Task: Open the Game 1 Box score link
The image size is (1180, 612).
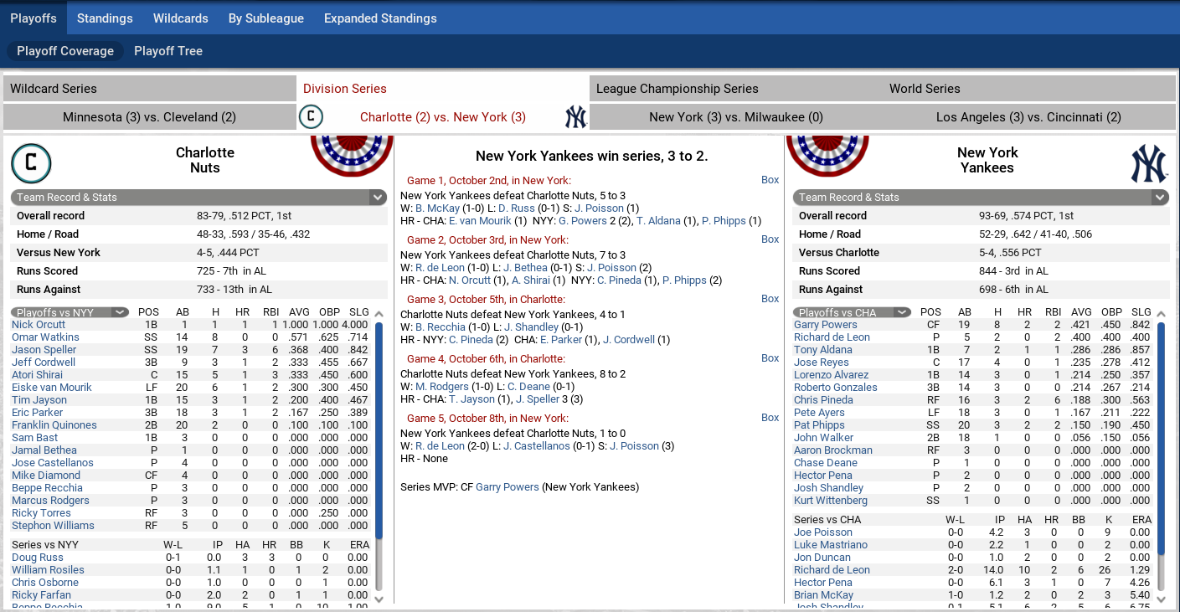Action: (x=770, y=180)
